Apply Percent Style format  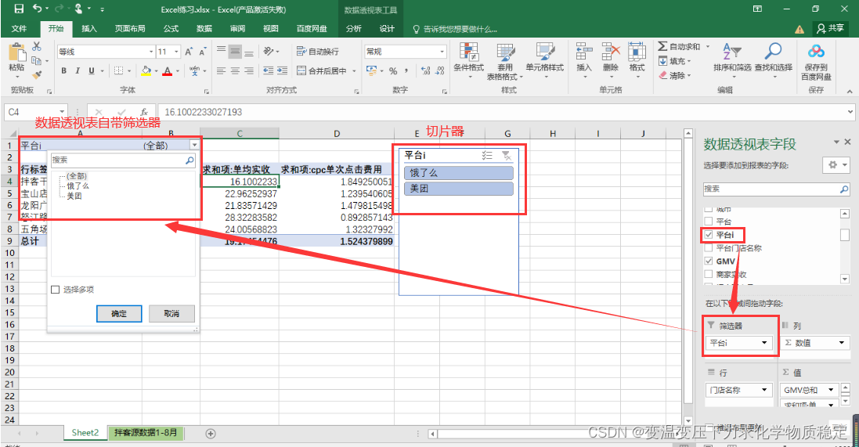tap(393, 70)
